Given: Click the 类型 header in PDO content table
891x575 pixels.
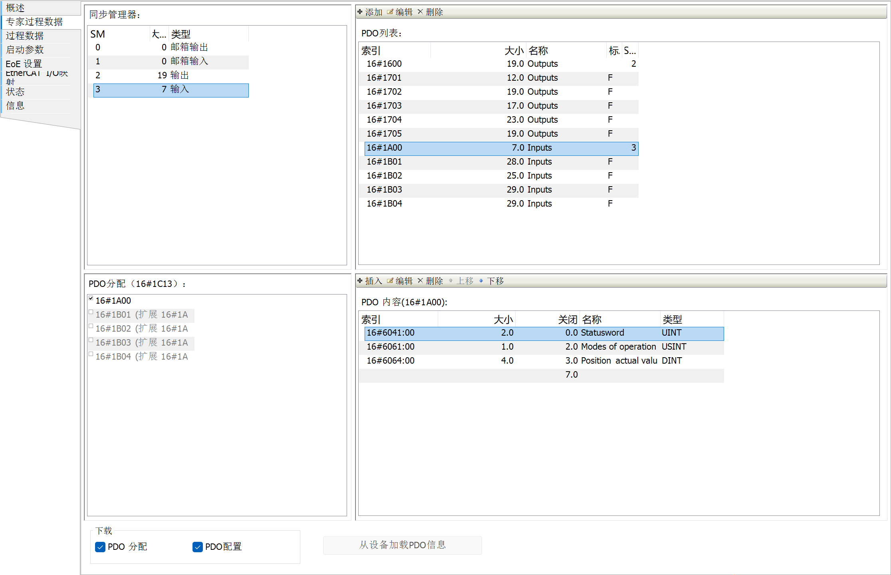Looking at the screenshot, I should click(692, 320).
